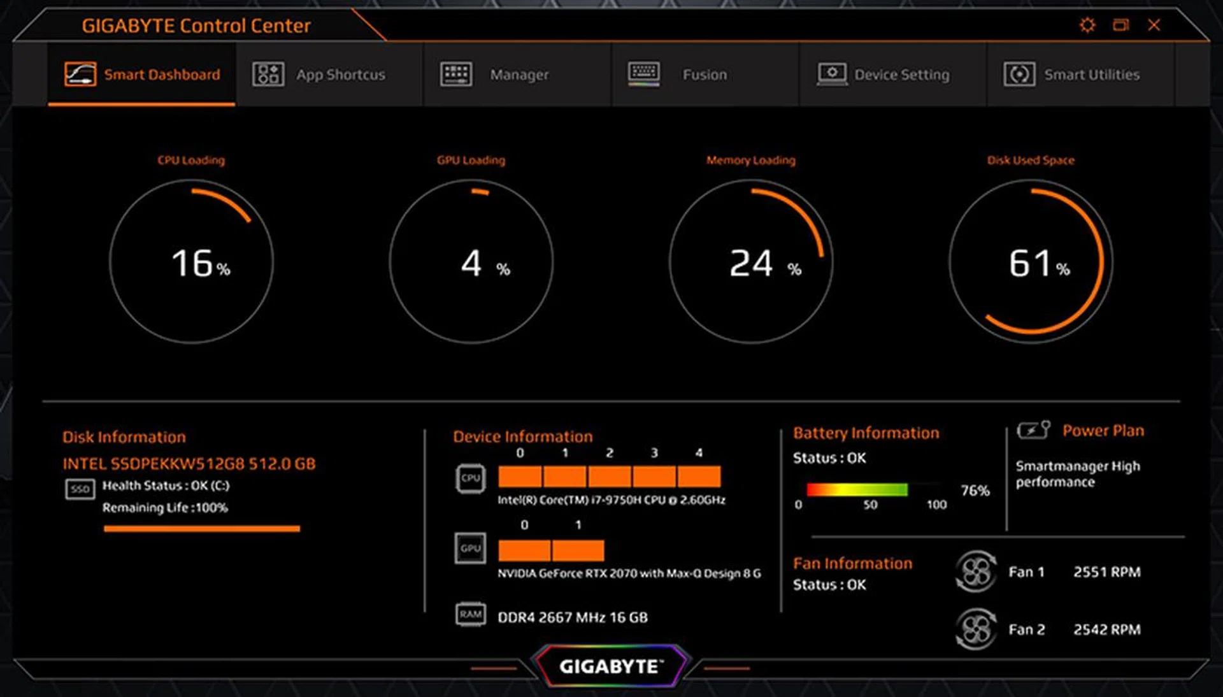This screenshot has width=1223, height=697.
Task: Switch to App Shortcus tab
Action: [x=320, y=75]
